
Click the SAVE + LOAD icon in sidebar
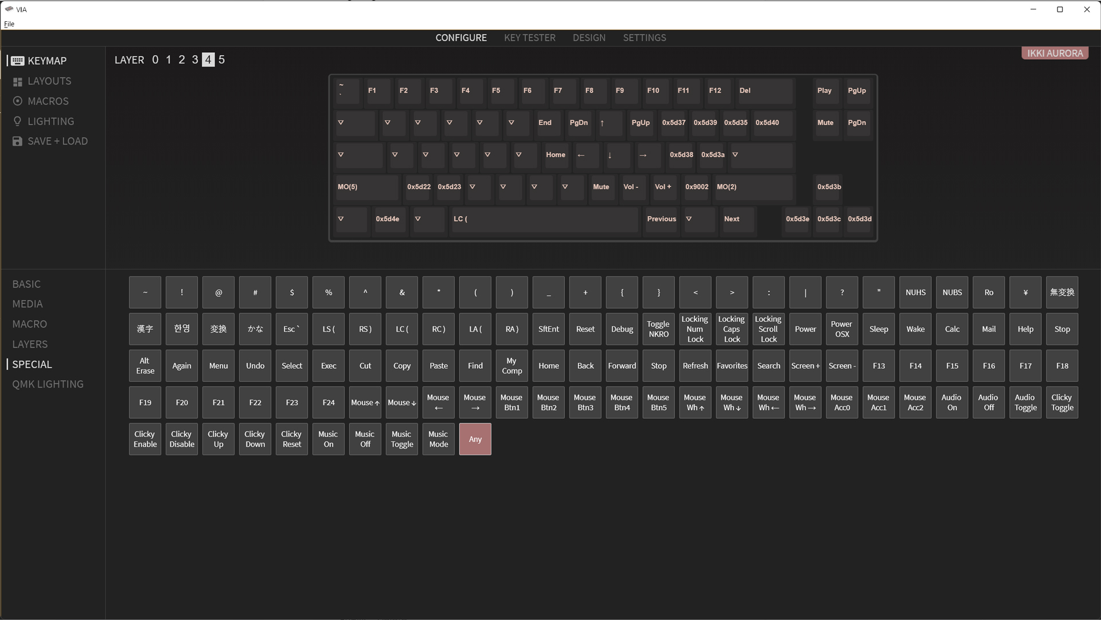coord(17,142)
